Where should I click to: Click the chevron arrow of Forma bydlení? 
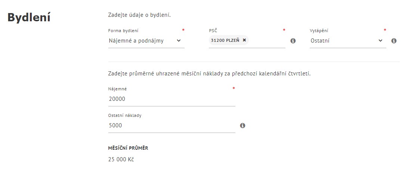(x=179, y=41)
